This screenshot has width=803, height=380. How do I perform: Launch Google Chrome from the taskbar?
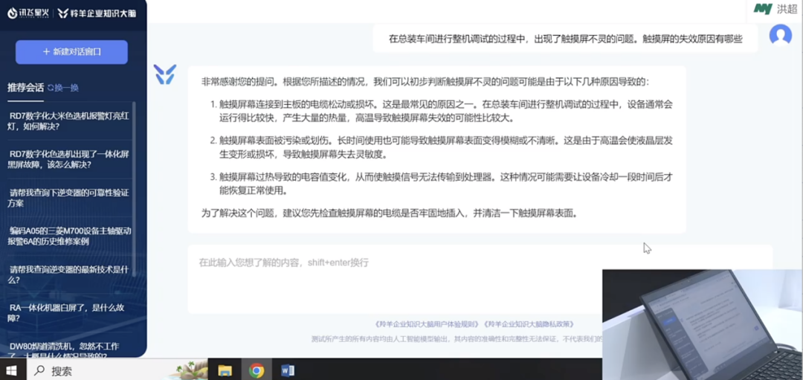click(x=257, y=370)
